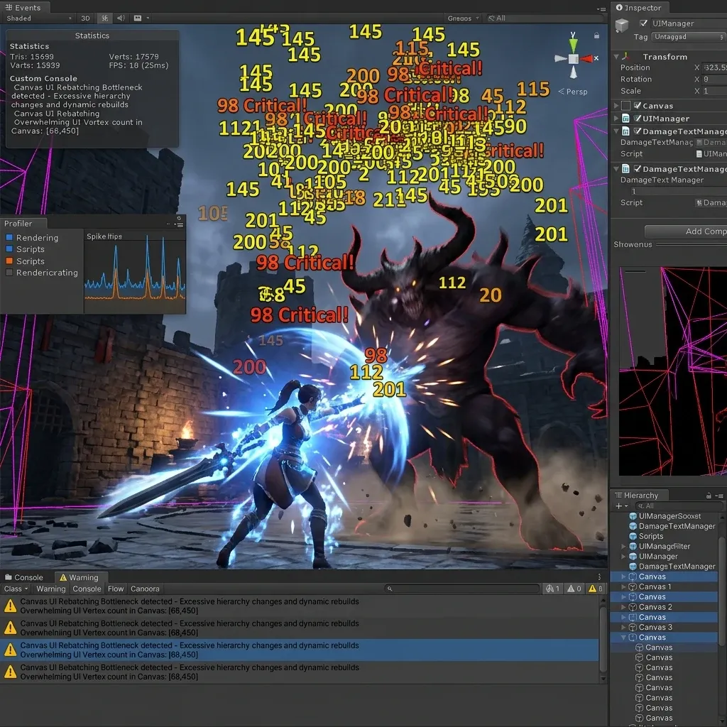The height and width of the screenshot is (727, 727).
Task: Click the Warning filter button in the console toolbar
Action: click(51, 589)
